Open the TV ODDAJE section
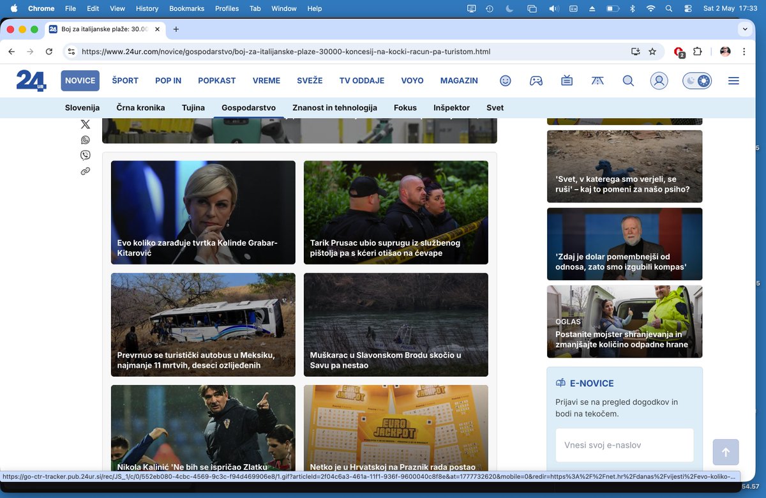Screen dimensions: 766x498 [x=362, y=80]
